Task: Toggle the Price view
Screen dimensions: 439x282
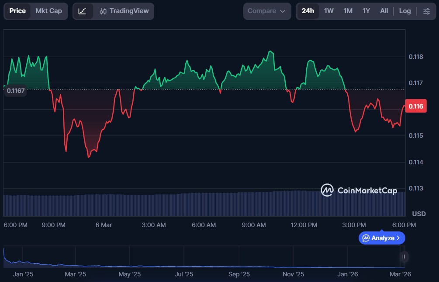Action: click(x=17, y=11)
